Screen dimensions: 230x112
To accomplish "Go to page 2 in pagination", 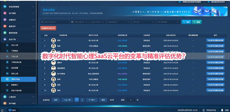I will click(82, 100).
